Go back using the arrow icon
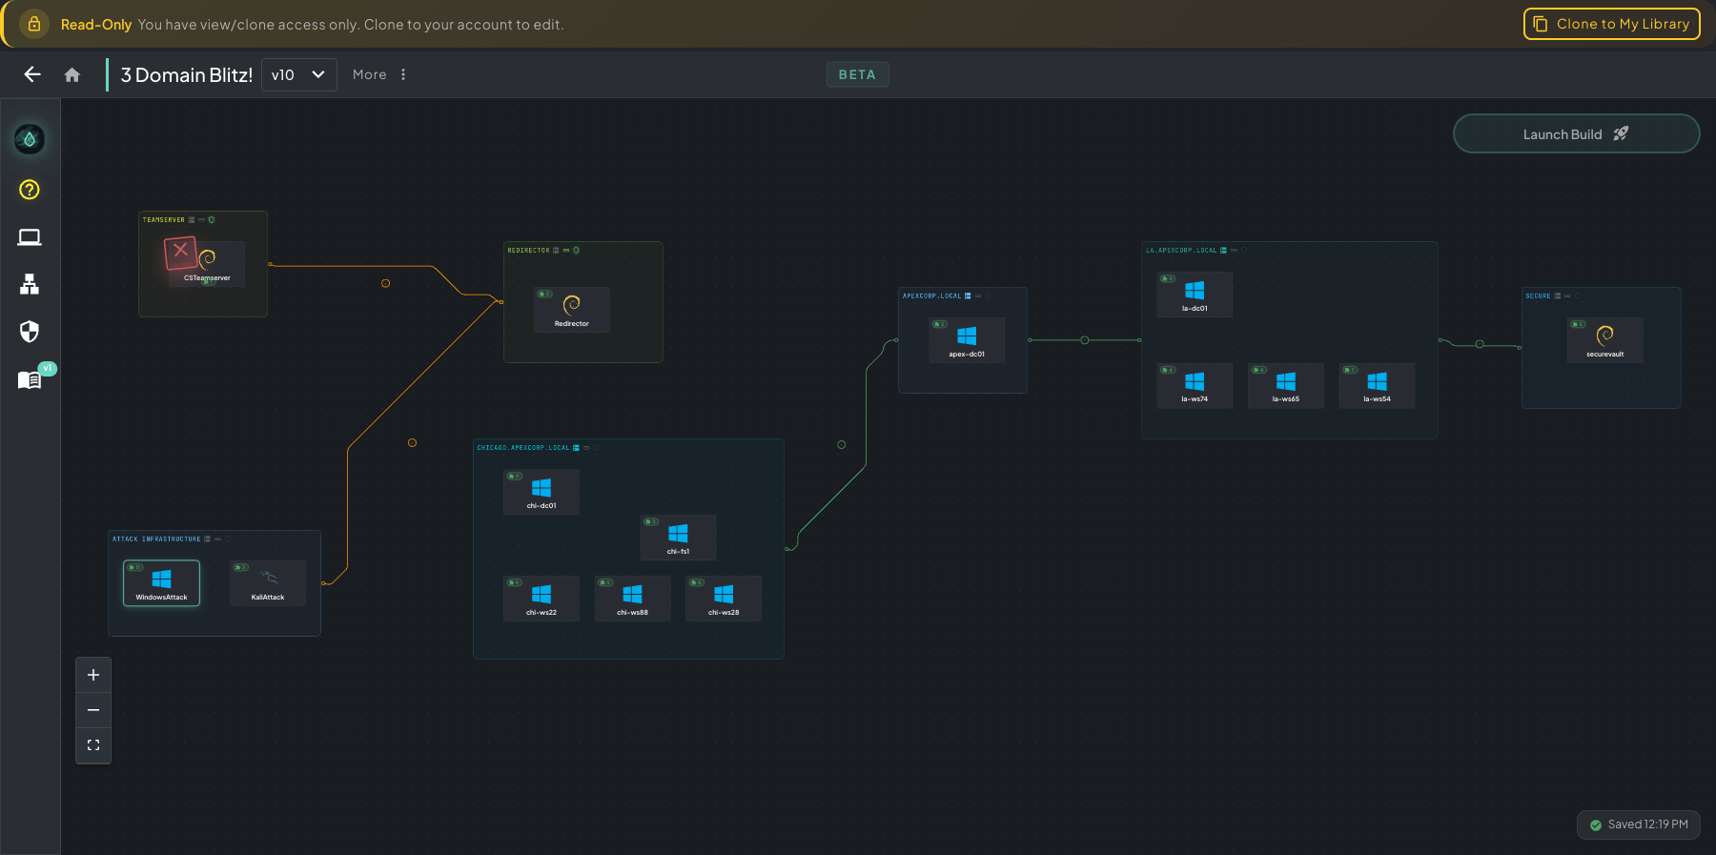 pos(32,74)
